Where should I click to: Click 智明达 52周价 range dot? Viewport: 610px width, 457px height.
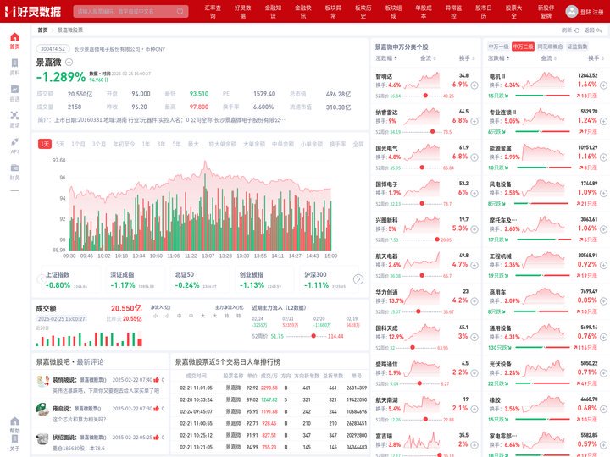click(x=425, y=96)
